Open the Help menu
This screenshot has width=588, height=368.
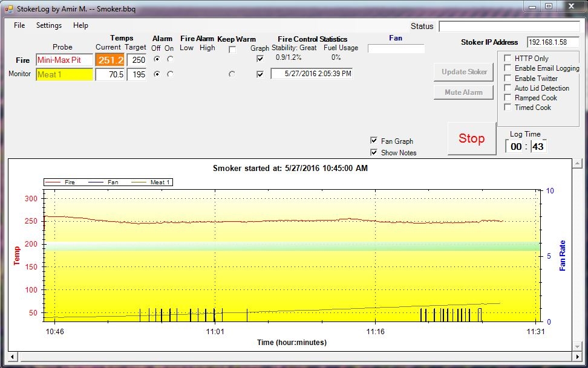80,25
